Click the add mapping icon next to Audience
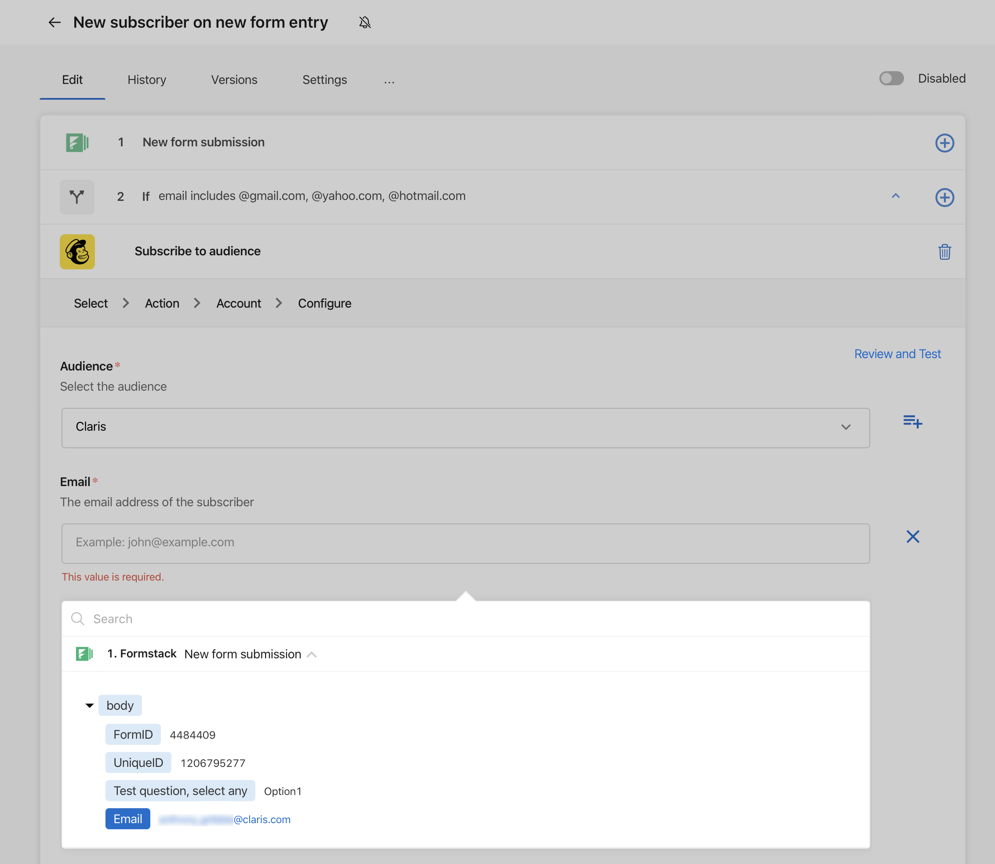The image size is (995, 864). (x=913, y=421)
